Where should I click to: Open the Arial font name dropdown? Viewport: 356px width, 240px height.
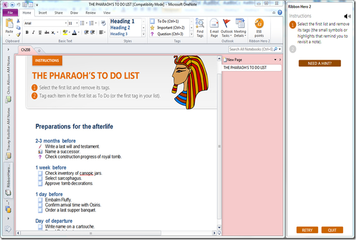66,23
